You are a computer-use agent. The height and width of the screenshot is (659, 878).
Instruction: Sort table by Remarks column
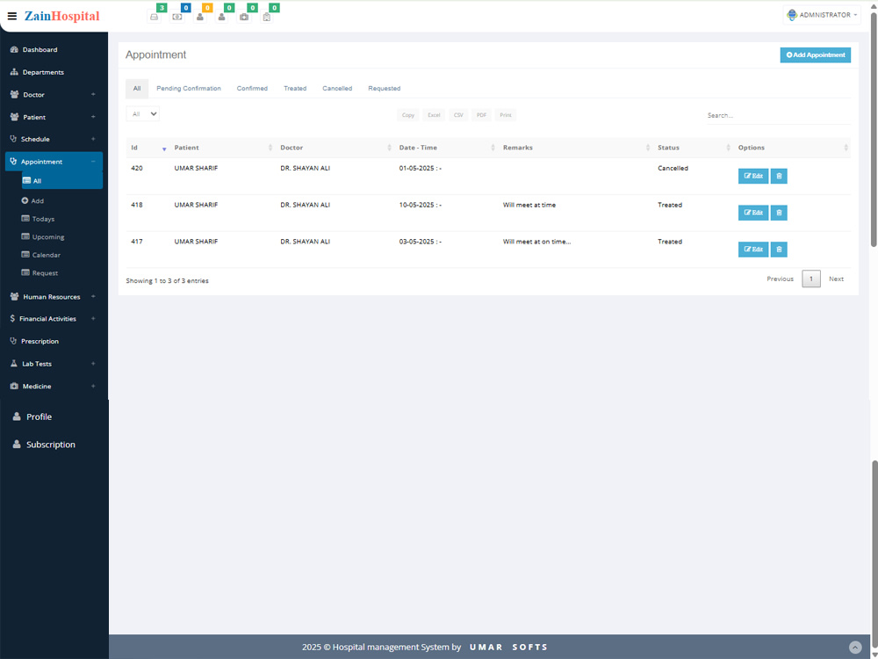576,148
